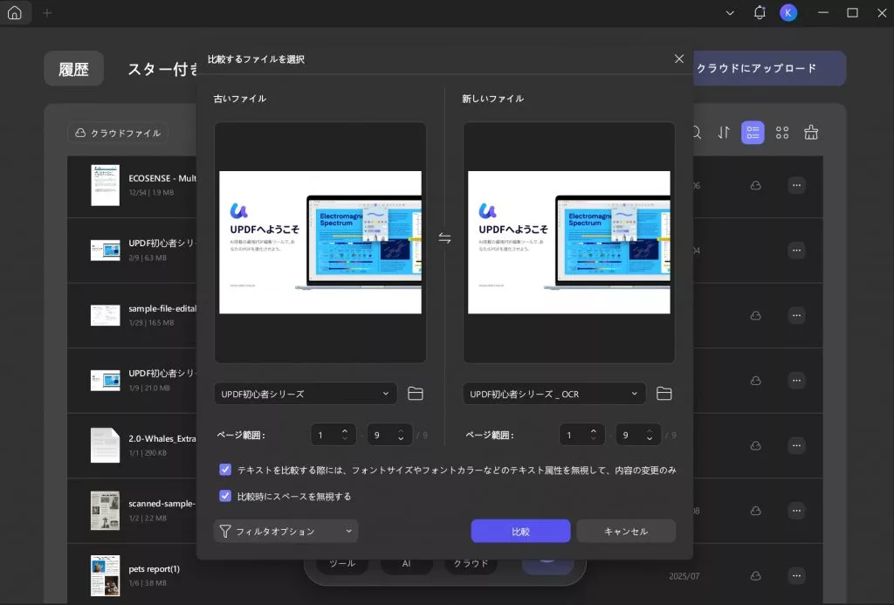Open 2.0-Whales_Extra file row
Image resolution: width=894 pixels, height=605 pixels.
pos(444,445)
